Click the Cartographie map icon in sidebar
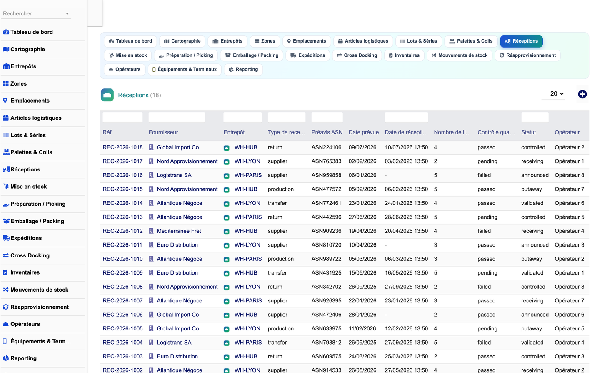The height and width of the screenshot is (373, 602). 6,49
